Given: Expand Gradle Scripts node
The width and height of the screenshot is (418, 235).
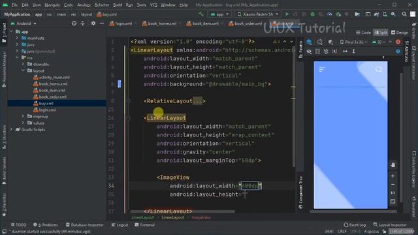Looking at the screenshot, I should [x=11, y=129].
